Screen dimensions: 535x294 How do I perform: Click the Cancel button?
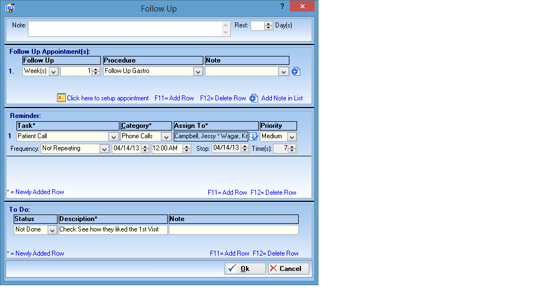[x=289, y=269]
